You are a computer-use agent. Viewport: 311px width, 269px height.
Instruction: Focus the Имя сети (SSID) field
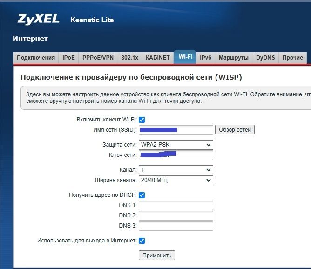click(176, 130)
